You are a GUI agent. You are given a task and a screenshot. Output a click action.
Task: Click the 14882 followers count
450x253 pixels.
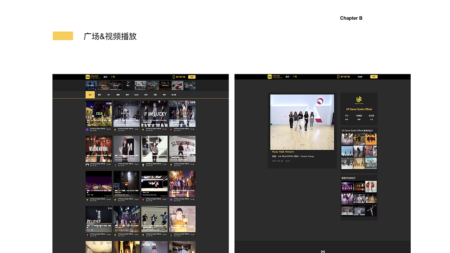[x=359, y=116]
